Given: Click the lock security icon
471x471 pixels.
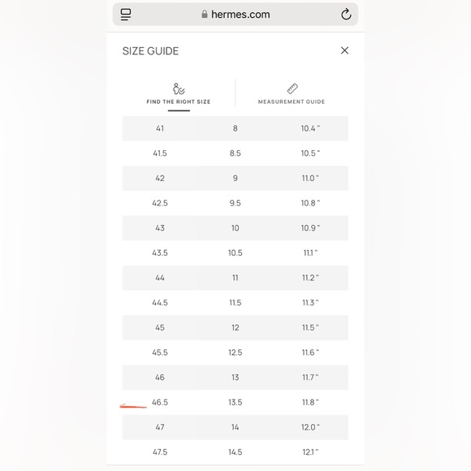Looking at the screenshot, I should pos(205,14).
